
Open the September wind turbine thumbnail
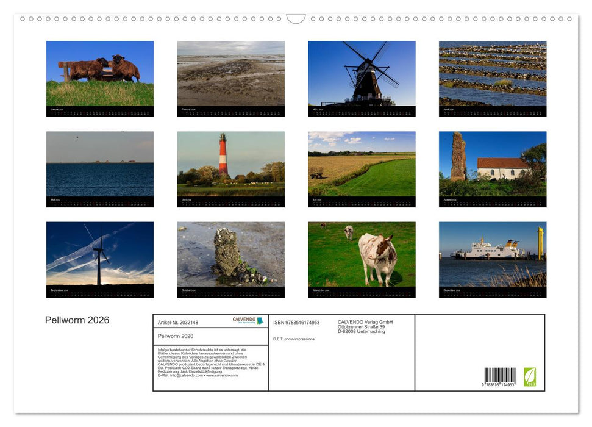click(x=100, y=255)
